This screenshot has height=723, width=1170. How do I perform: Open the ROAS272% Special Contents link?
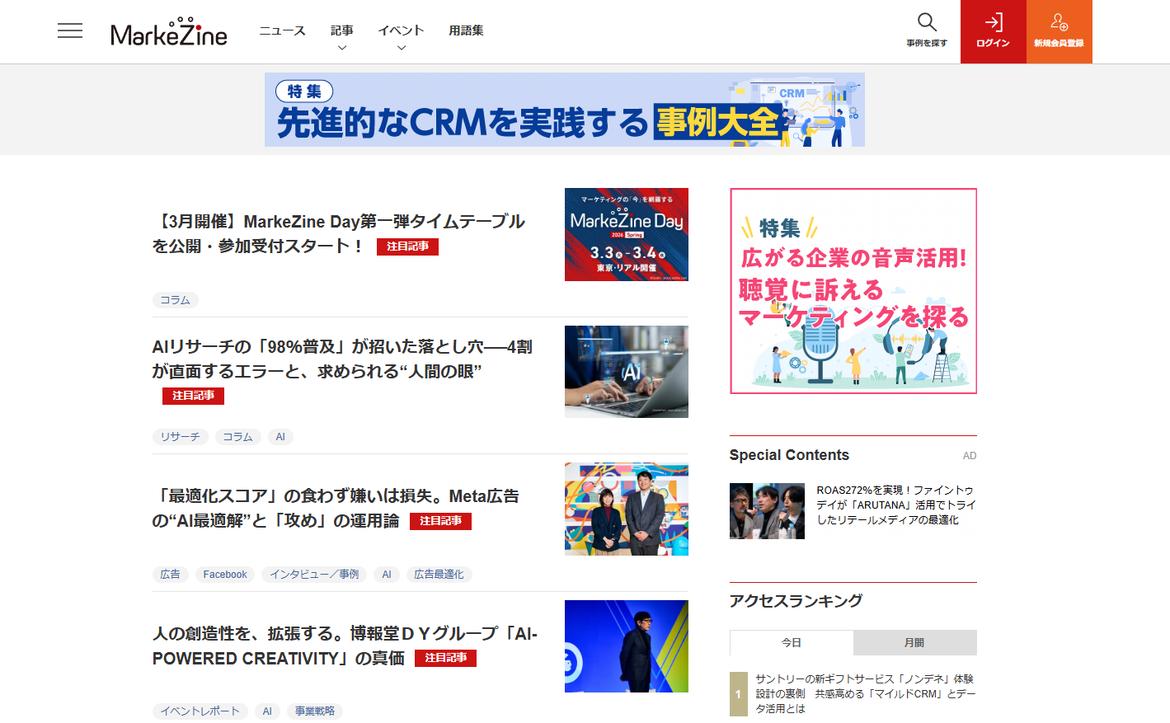tap(895, 505)
